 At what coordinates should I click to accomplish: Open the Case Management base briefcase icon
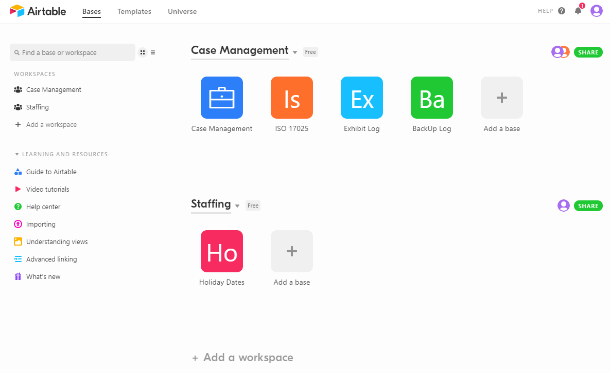[x=222, y=98]
